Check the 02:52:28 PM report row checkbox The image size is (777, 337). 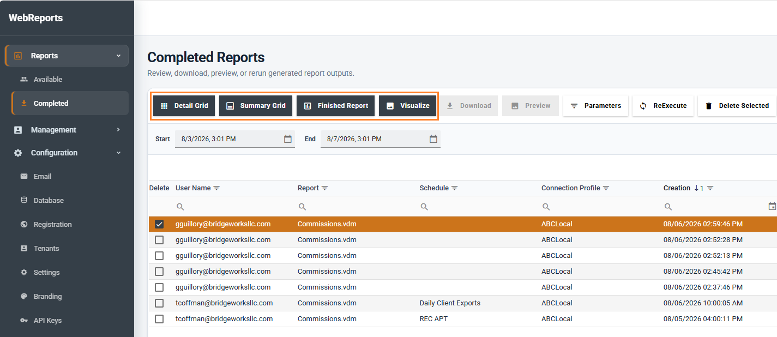(159, 240)
